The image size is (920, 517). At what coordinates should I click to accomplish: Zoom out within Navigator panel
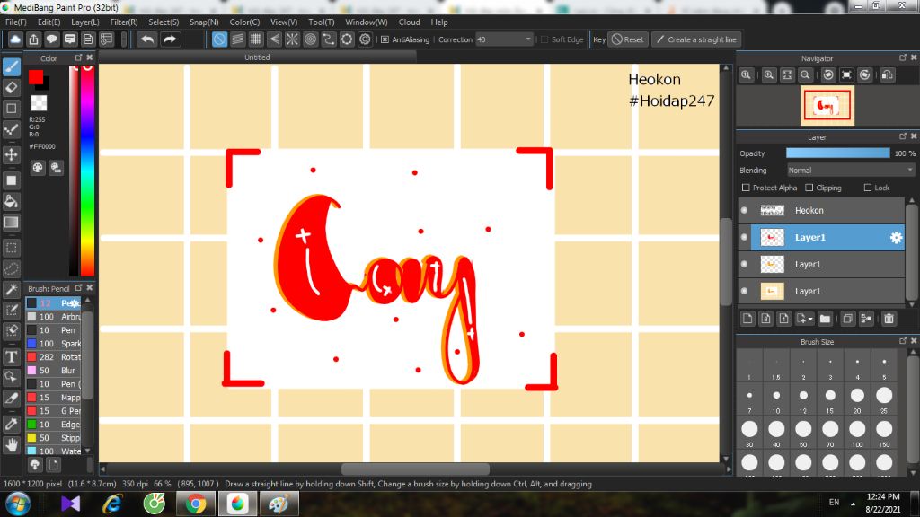(x=805, y=75)
